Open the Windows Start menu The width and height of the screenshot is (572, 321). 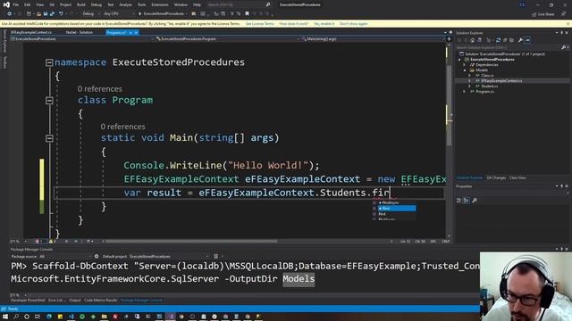(5, 317)
